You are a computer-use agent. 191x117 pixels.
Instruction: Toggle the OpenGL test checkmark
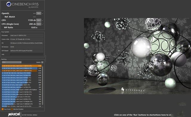[43, 13]
